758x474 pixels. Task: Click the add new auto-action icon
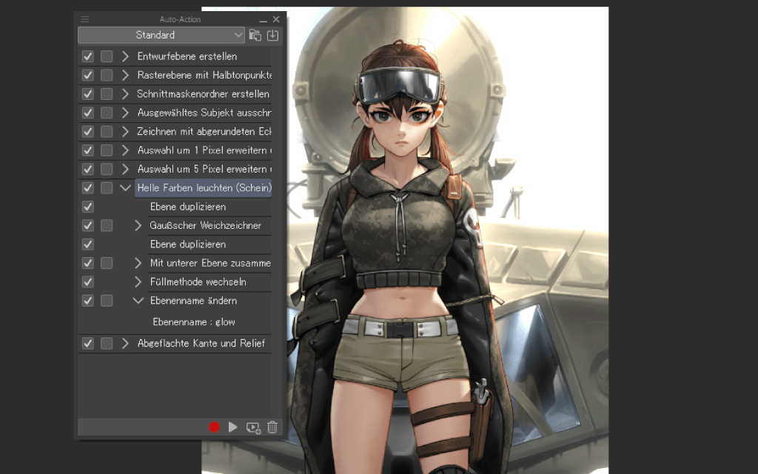253,427
